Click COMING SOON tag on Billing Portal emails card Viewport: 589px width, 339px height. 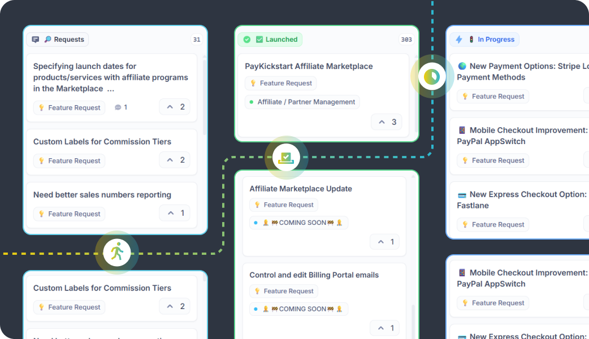[302, 309]
